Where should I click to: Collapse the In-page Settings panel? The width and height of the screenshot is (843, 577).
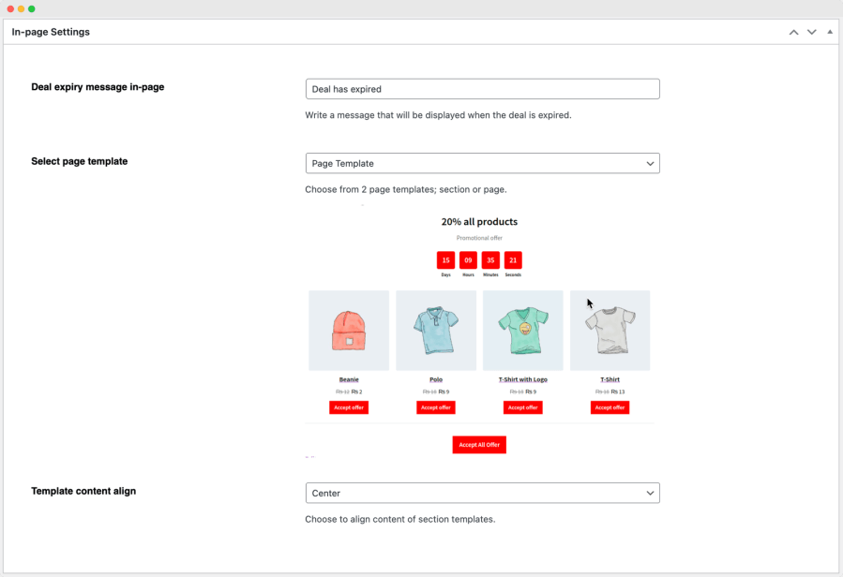[829, 32]
